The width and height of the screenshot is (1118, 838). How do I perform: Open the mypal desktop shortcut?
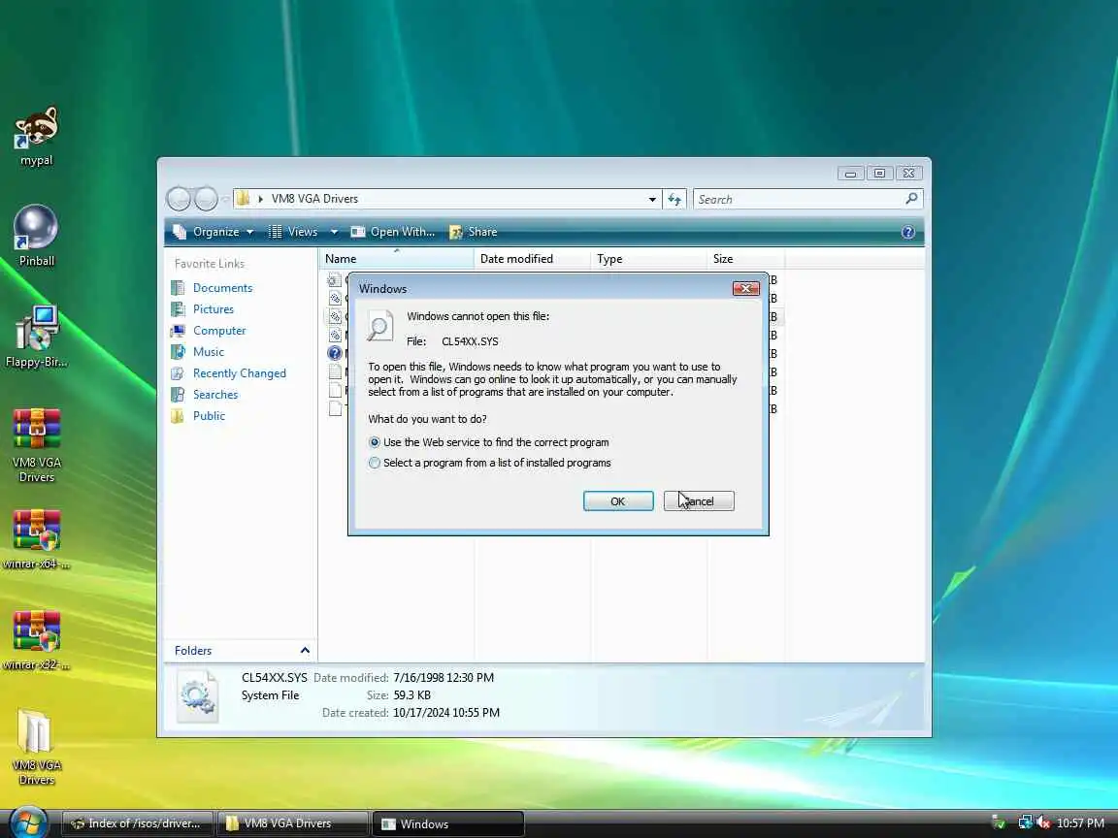(x=36, y=136)
